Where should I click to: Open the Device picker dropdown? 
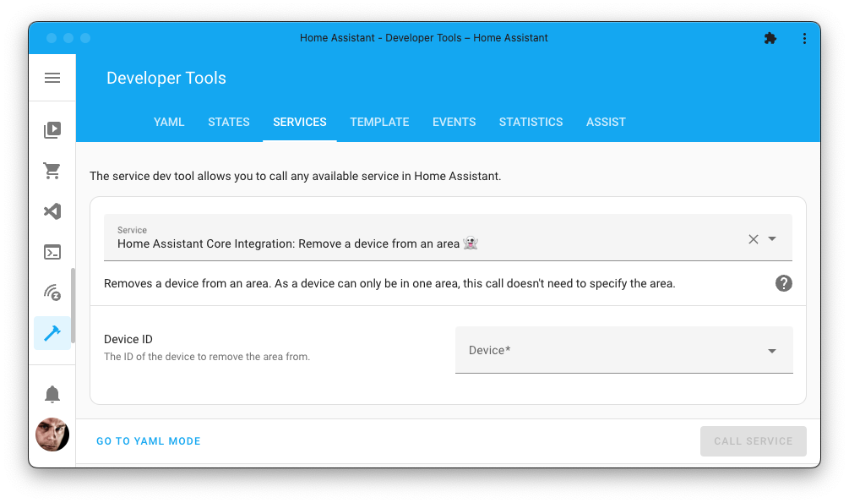point(623,349)
